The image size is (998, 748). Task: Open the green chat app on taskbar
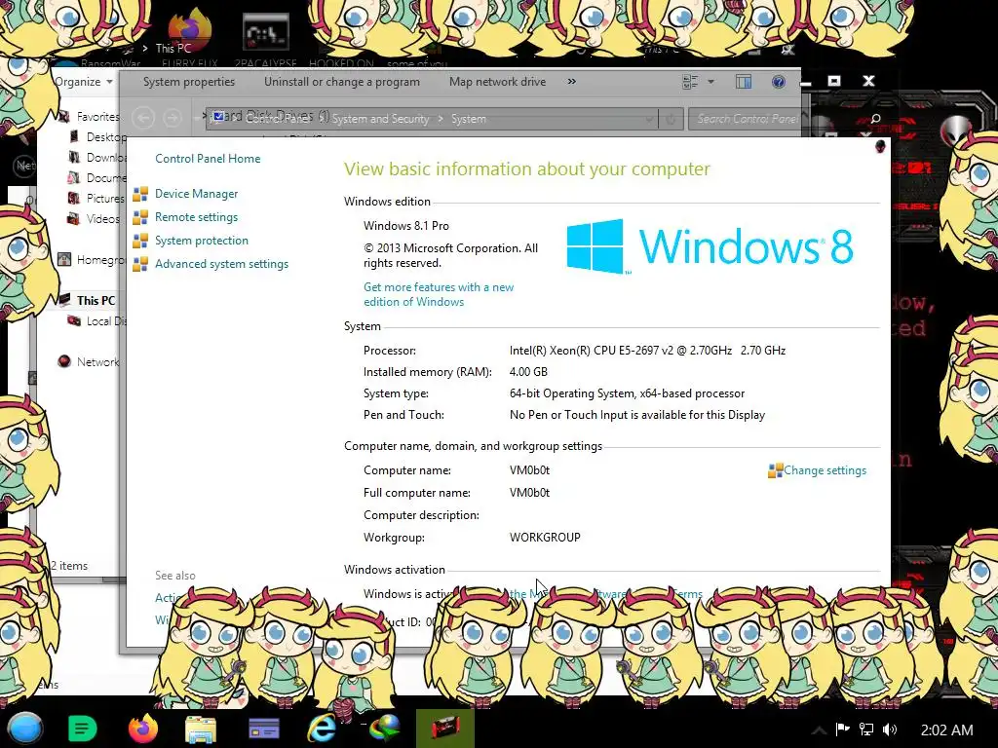pyautogui.click(x=82, y=729)
